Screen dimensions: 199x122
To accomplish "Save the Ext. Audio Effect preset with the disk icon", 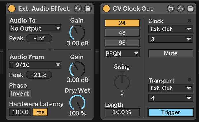I will pyautogui.click(x=88, y=9).
